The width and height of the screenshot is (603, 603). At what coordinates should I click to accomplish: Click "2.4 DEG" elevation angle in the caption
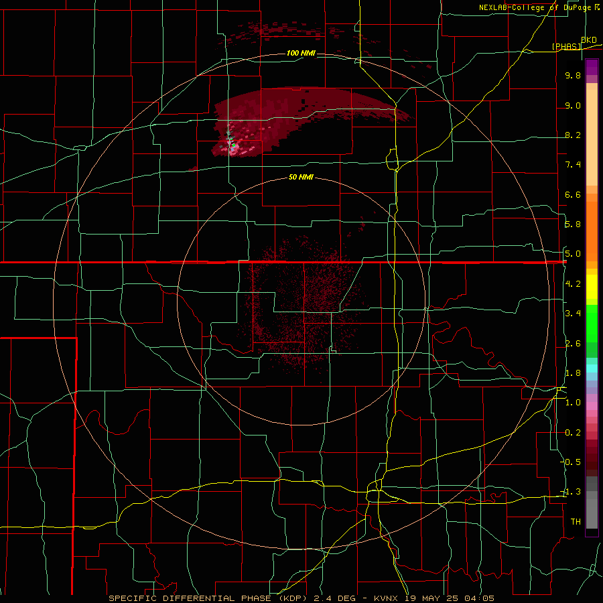(336, 598)
